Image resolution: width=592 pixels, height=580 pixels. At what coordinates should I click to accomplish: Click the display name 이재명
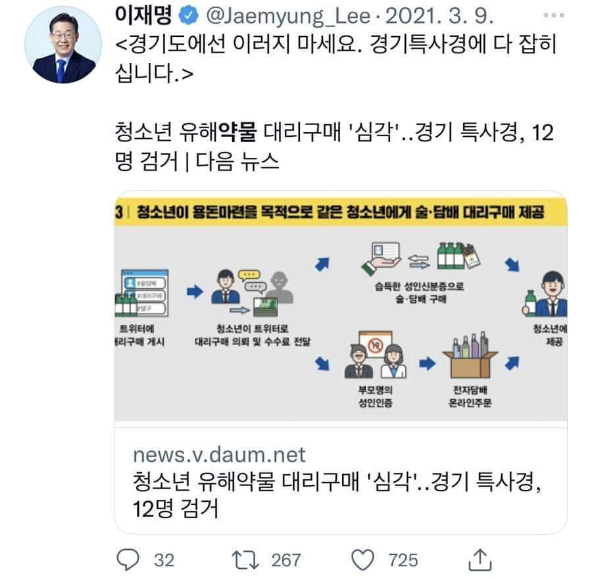point(143,15)
